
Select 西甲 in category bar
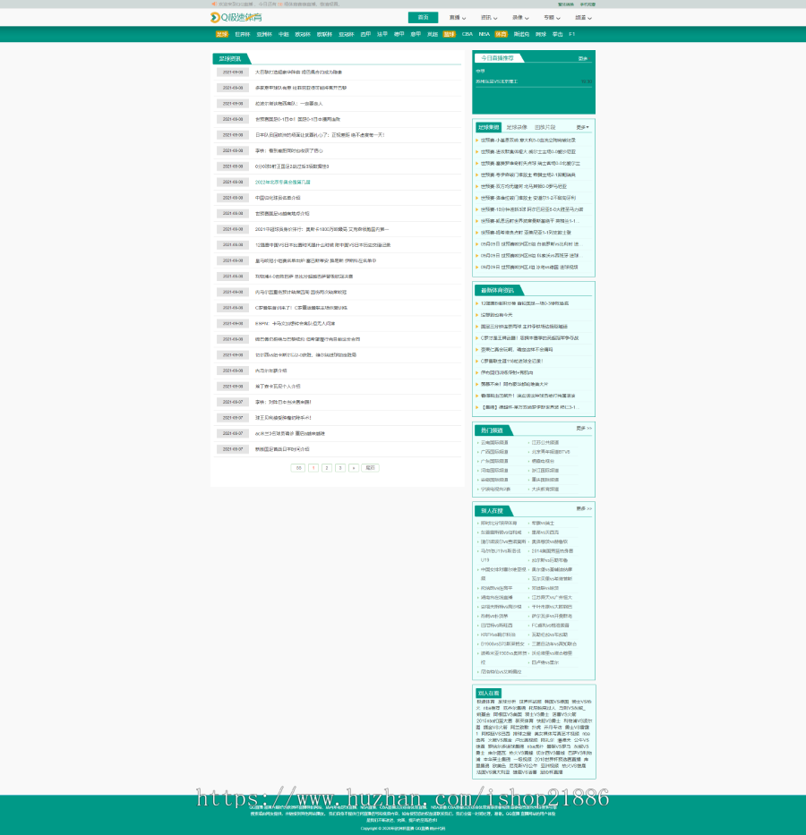coord(365,34)
